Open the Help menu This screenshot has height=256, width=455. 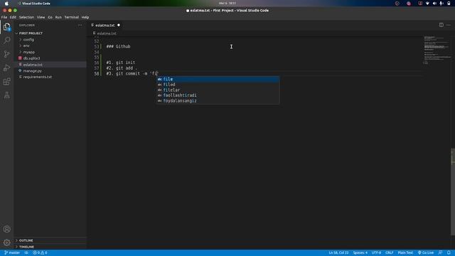pos(85,17)
